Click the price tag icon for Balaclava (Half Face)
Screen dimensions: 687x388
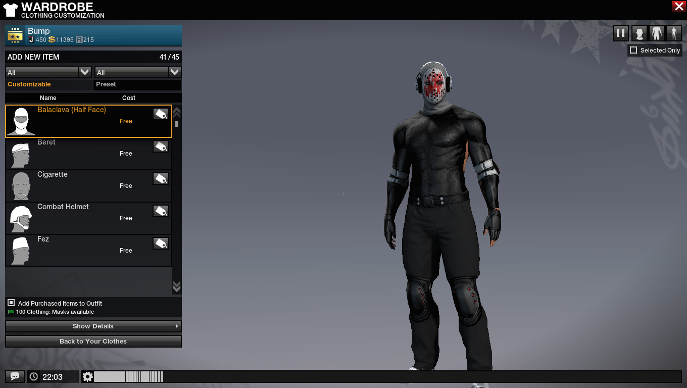pyautogui.click(x=161, y=114)
